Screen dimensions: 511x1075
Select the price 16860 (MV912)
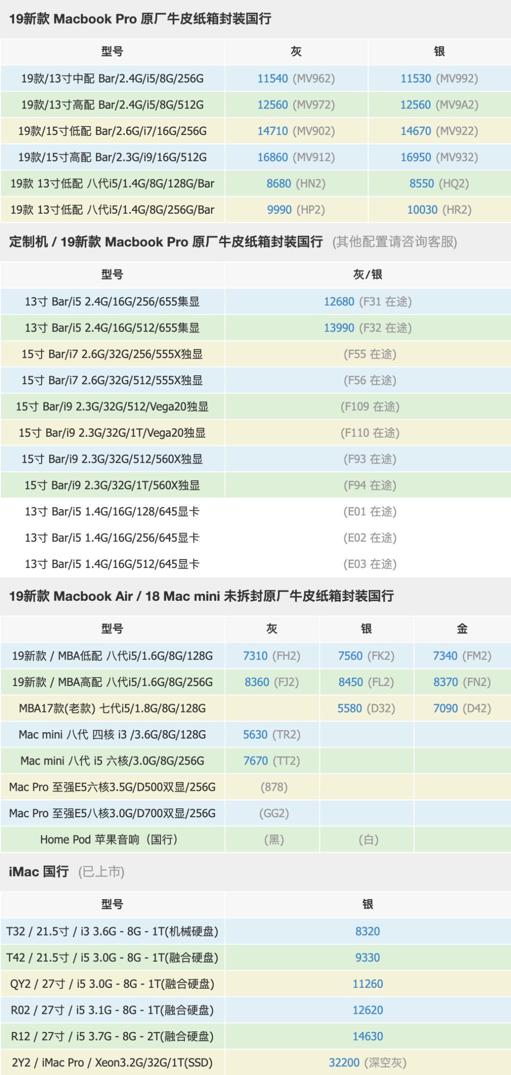(x=296, y=157)
